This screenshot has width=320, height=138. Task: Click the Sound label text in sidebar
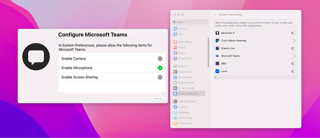182,47
